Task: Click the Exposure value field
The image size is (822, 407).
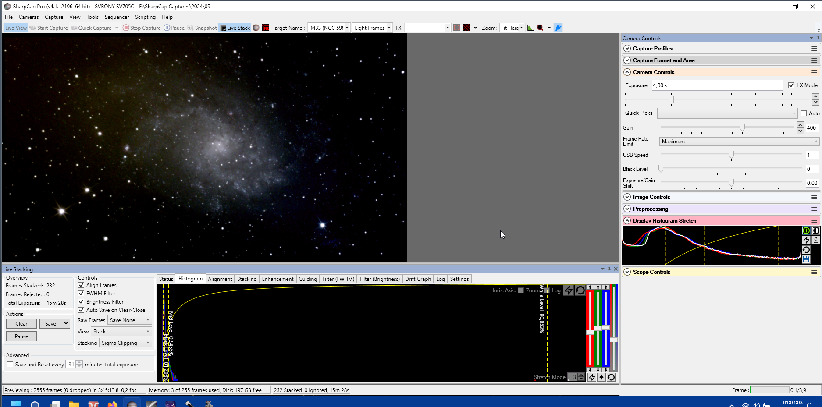Action: click(717, 85)
